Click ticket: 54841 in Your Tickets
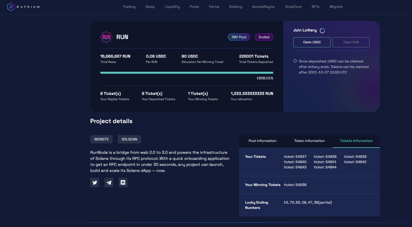412x227 pixels. [325, 162]
